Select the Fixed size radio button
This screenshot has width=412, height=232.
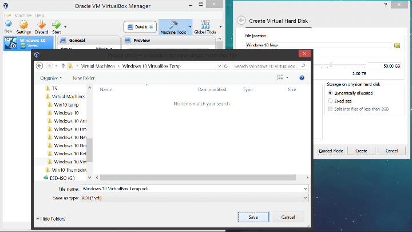pos(330,101)
